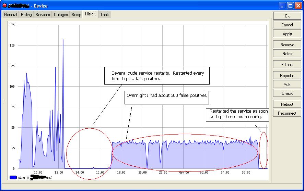Open the Snmp tab
Screen dimensions: 304x191
(x=77, y=14)
